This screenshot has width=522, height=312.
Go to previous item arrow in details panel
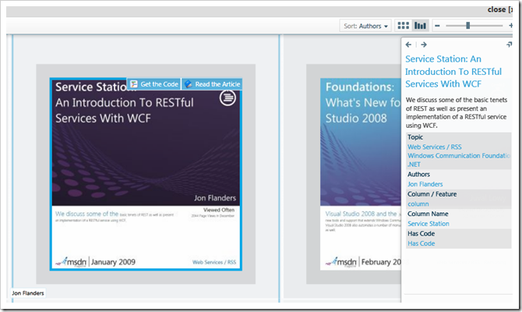pos(408,44)
